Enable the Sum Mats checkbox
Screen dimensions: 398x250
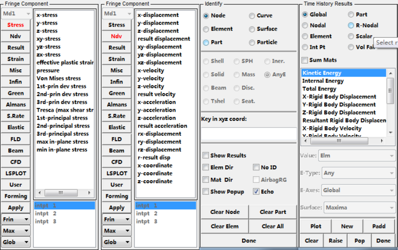(x=305, y=60)
